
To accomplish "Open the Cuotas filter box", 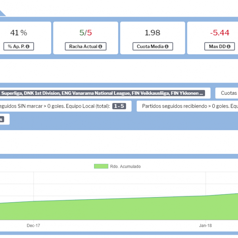I will pyautogui.click(x=228, y=93).
